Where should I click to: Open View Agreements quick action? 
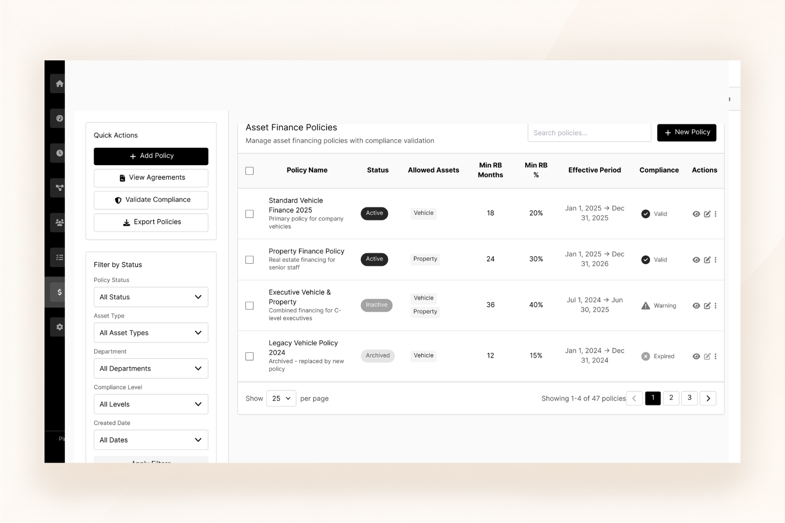click(x=151, y=178)
